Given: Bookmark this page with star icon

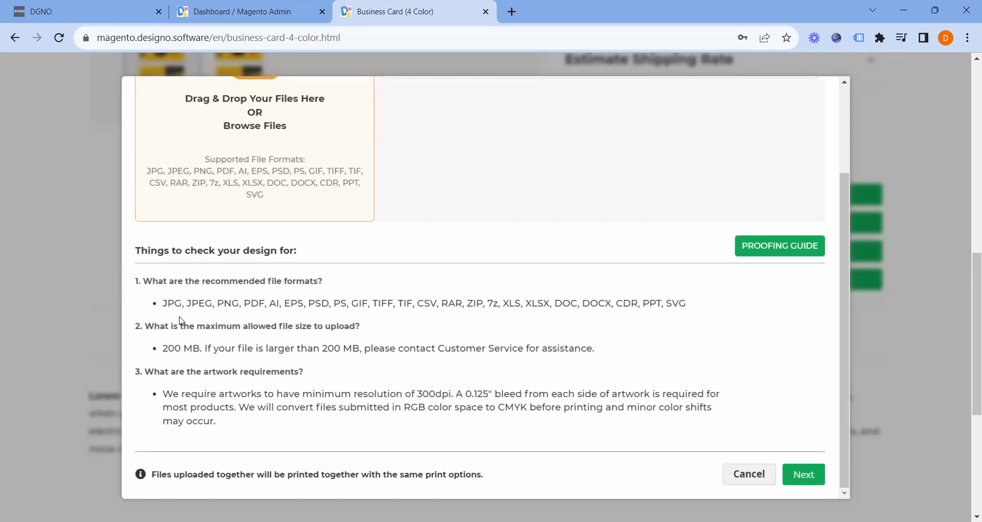Looking at the screenshot, I should click(787, 38).
